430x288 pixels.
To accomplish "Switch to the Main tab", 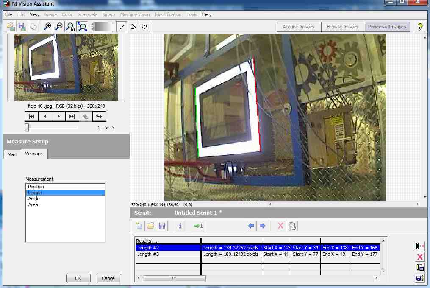I will [x=12, y=154].
